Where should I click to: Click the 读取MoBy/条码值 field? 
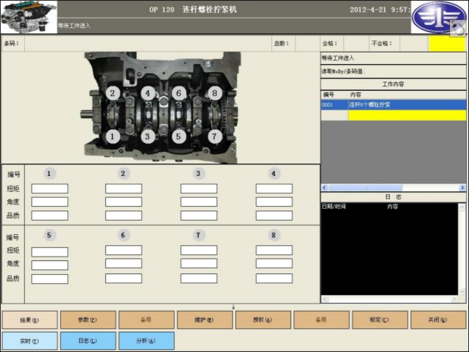pyautogui.click(x=393, y=71)
